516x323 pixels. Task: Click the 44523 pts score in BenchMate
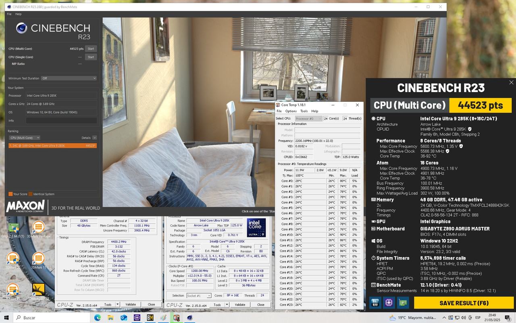481,105
